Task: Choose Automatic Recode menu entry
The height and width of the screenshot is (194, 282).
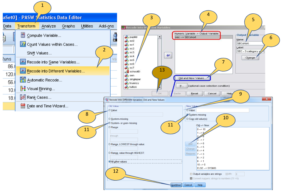Action: point(44,80)
